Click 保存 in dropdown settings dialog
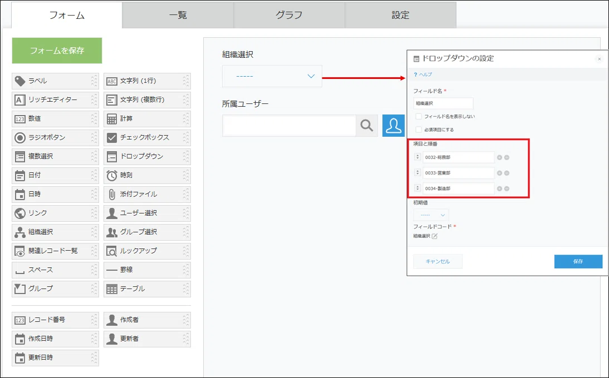This screenshot has width=609, height=378. pos(578,261)
